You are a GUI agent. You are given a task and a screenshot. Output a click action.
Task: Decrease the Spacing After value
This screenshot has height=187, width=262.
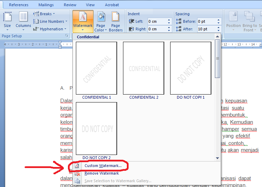[219, 31]
